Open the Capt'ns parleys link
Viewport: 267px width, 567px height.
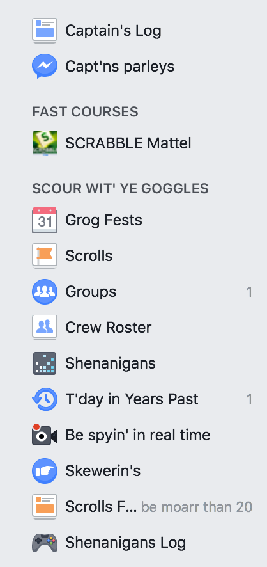click(120, 67)
